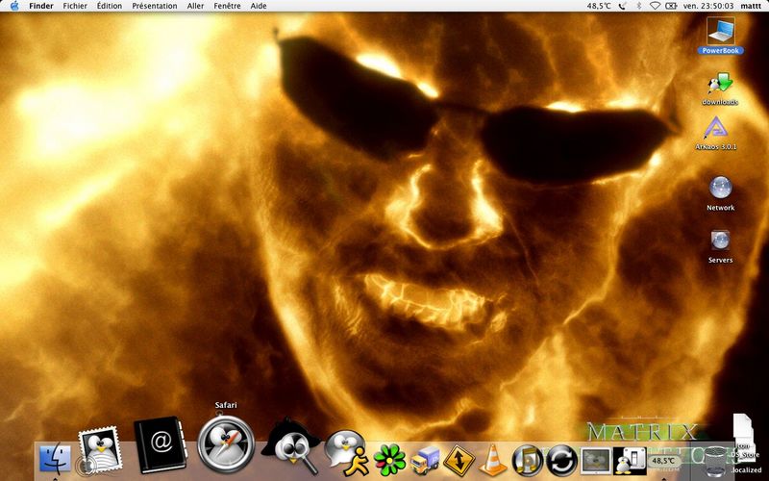This screenshot has height=481, width=769.
Task: Open the Trash in the Dock
Action: pos(715,461)
